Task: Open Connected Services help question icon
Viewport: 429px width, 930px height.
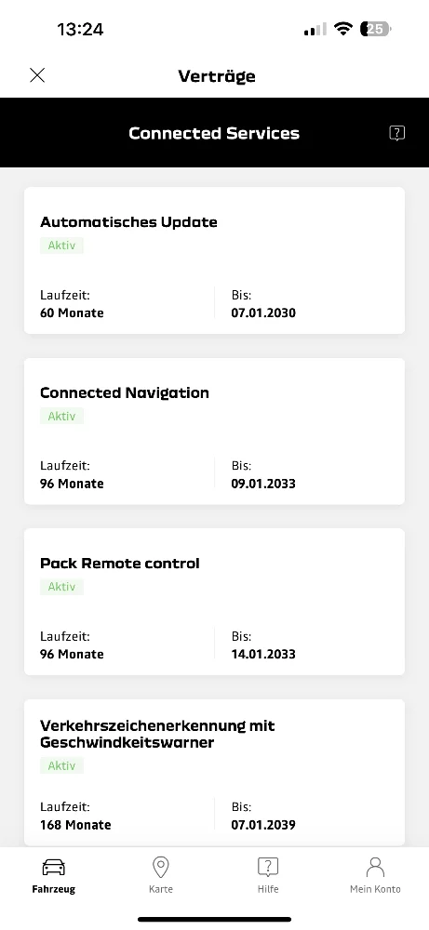Action: [x=397, y=133]
